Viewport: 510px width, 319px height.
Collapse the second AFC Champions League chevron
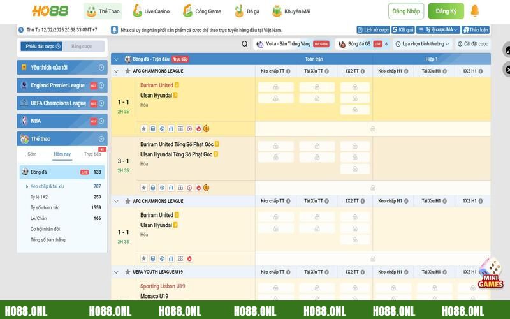tap(116, 201)
